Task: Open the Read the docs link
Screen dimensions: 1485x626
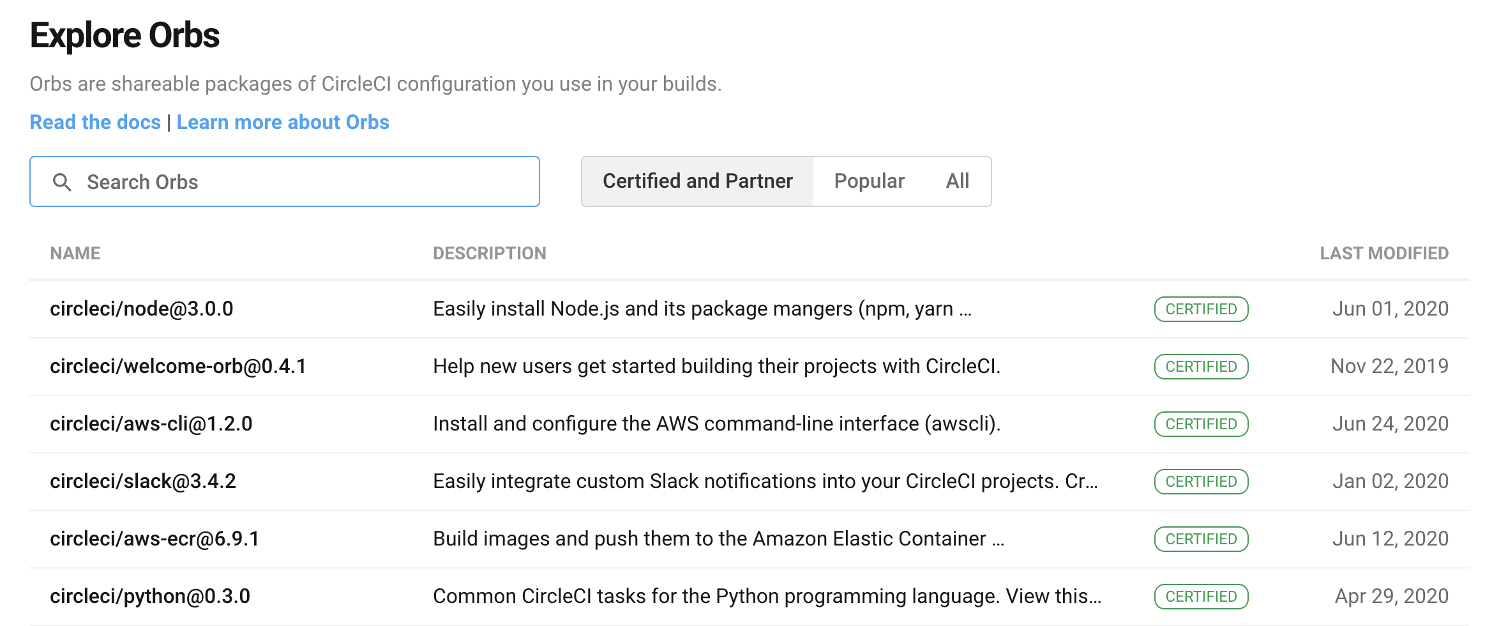Action: click(95, 122)
